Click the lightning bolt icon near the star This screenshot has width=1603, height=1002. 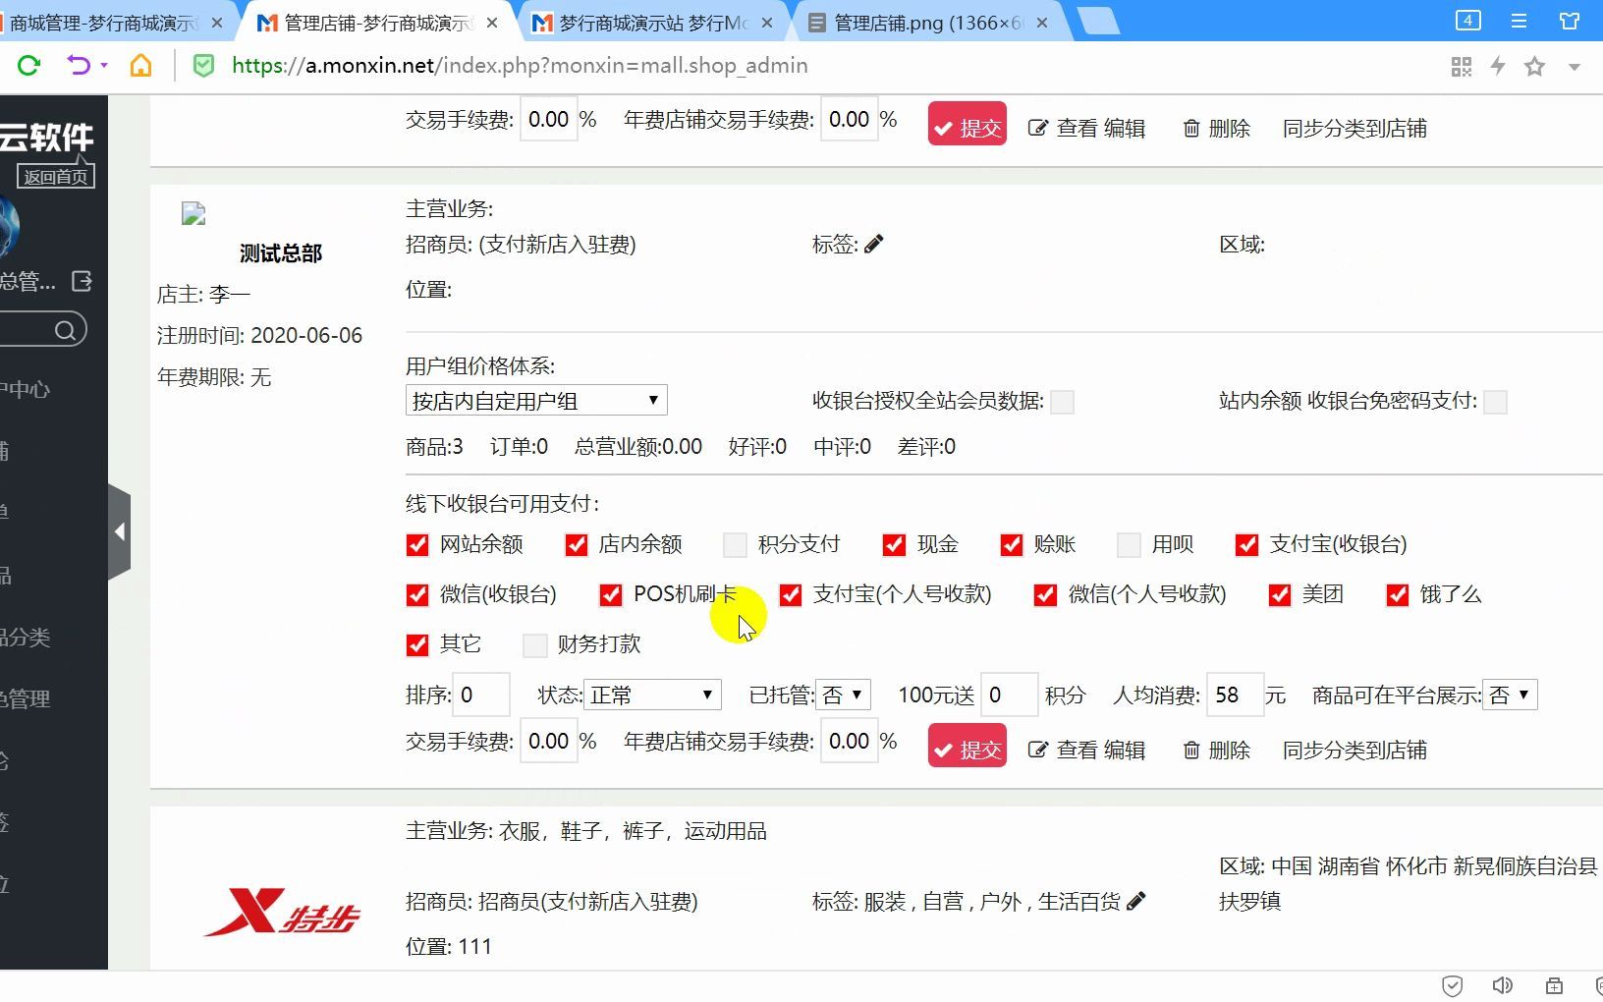pyautogui.click(x=1497, y=66)
